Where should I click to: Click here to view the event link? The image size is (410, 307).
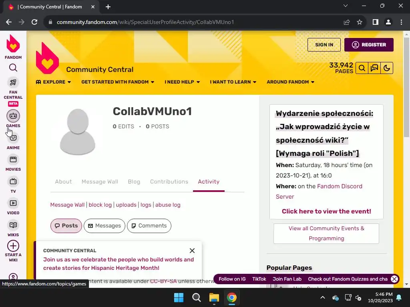click(x=326, y=211)
